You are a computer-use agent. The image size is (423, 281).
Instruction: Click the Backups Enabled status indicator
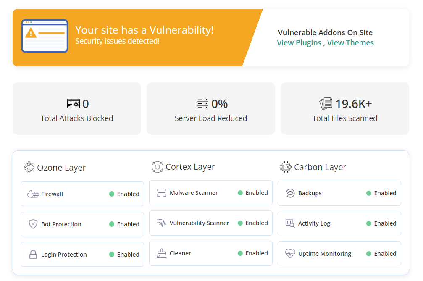tap(381, 193)
